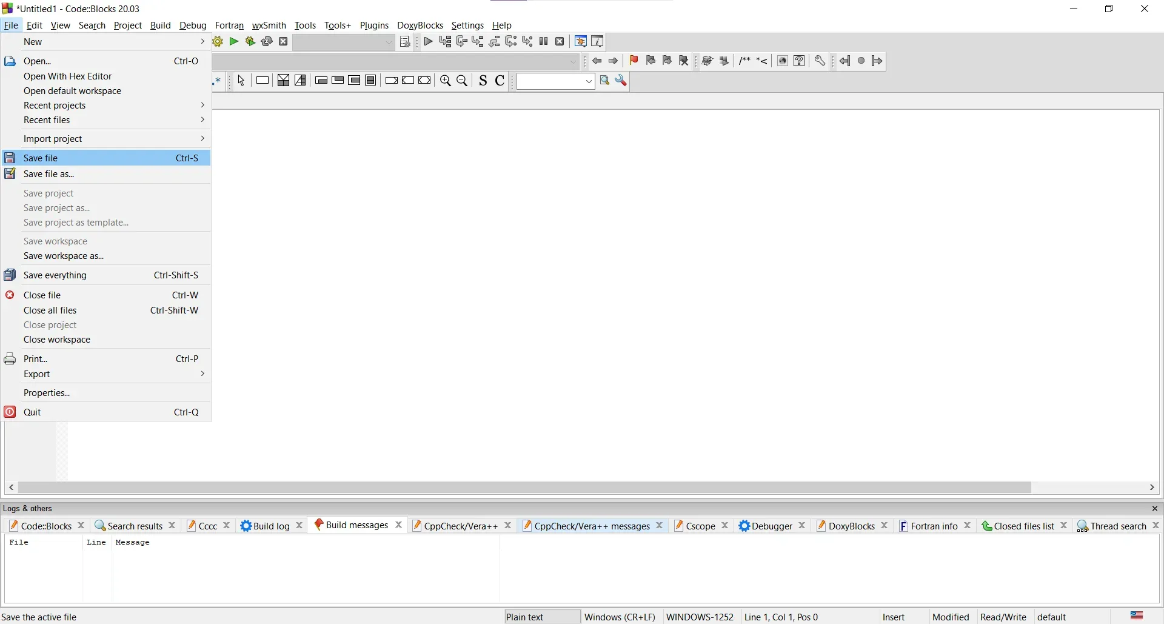
Task: Open the Settings menu
Action: point(468,25)
